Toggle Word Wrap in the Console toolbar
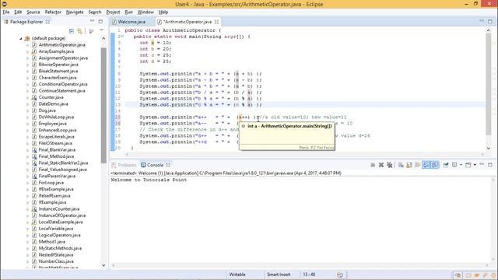 pyautogui.click(x=417, y=165)
